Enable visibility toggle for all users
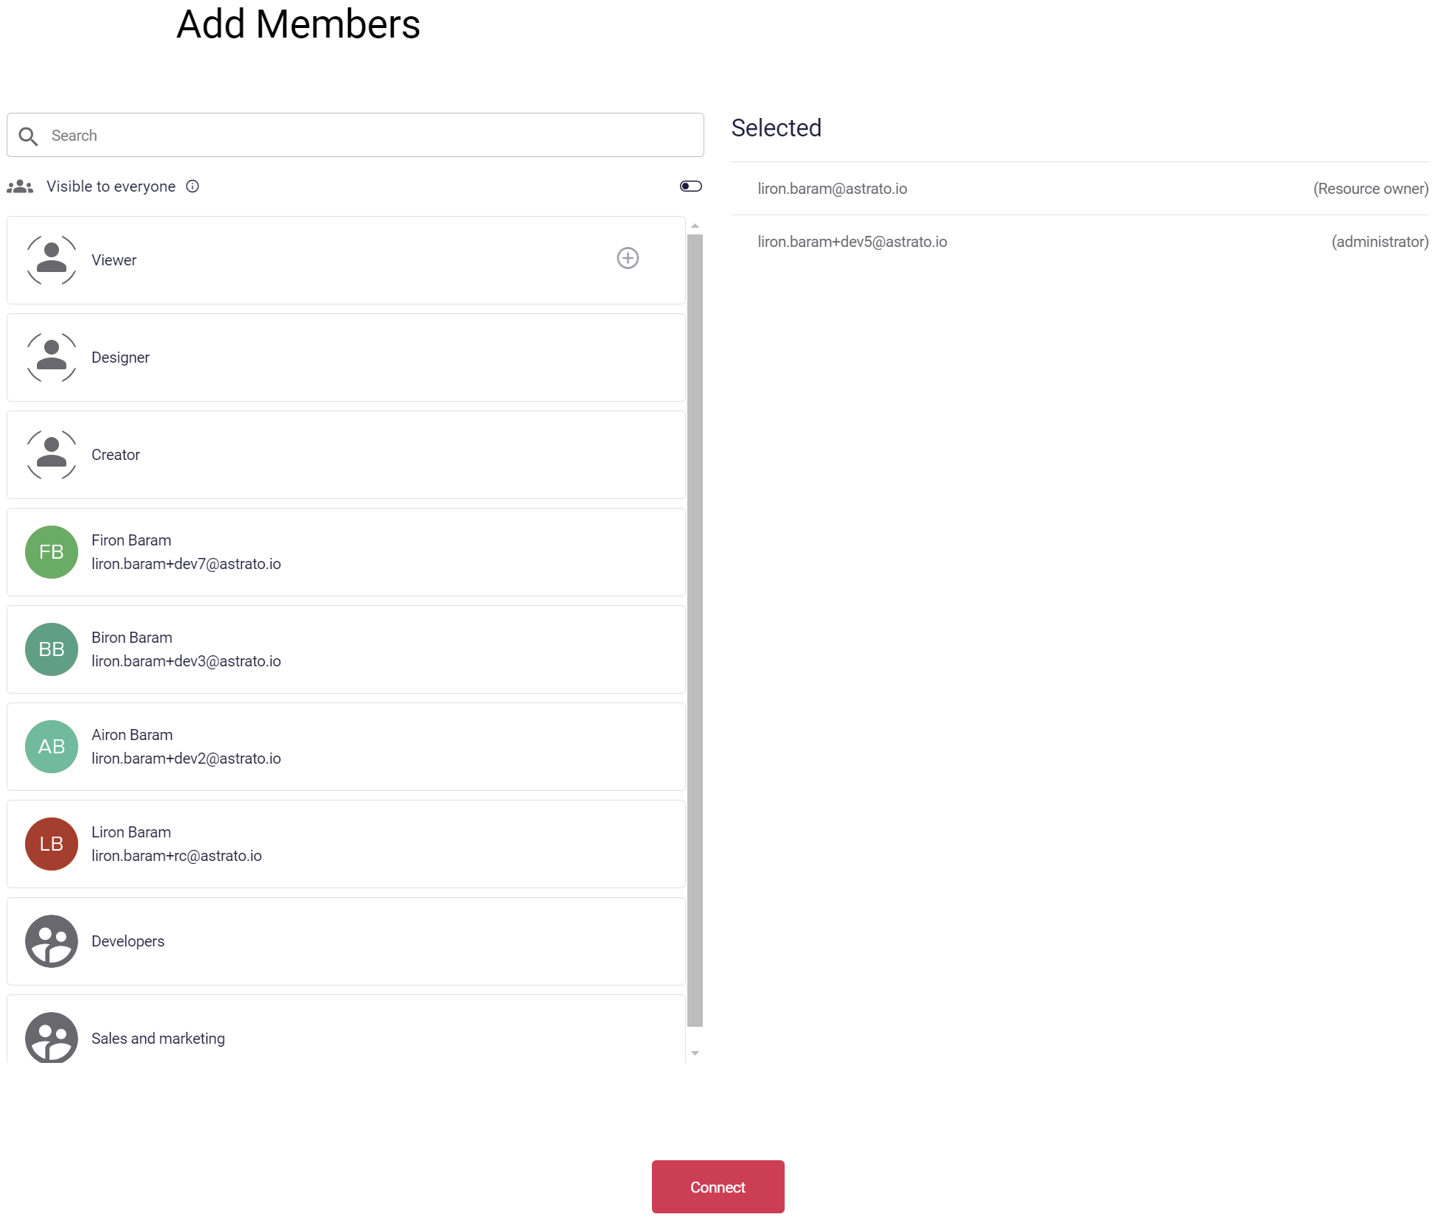 [690, 186]
